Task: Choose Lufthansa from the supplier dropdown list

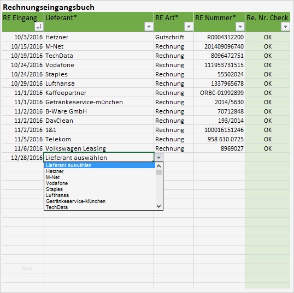Action: click(100, 195)
